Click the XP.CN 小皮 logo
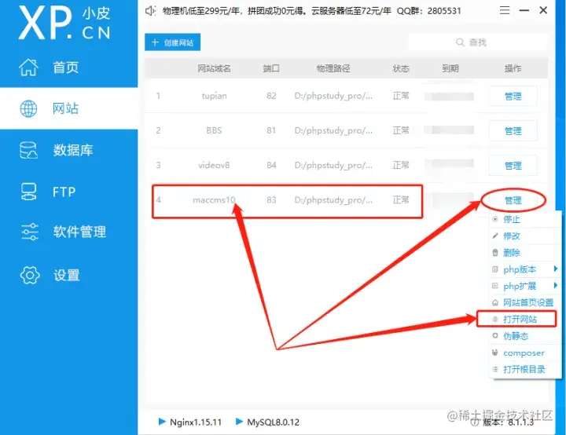Viewport: 566px width, 435px height. click(64, 23)
